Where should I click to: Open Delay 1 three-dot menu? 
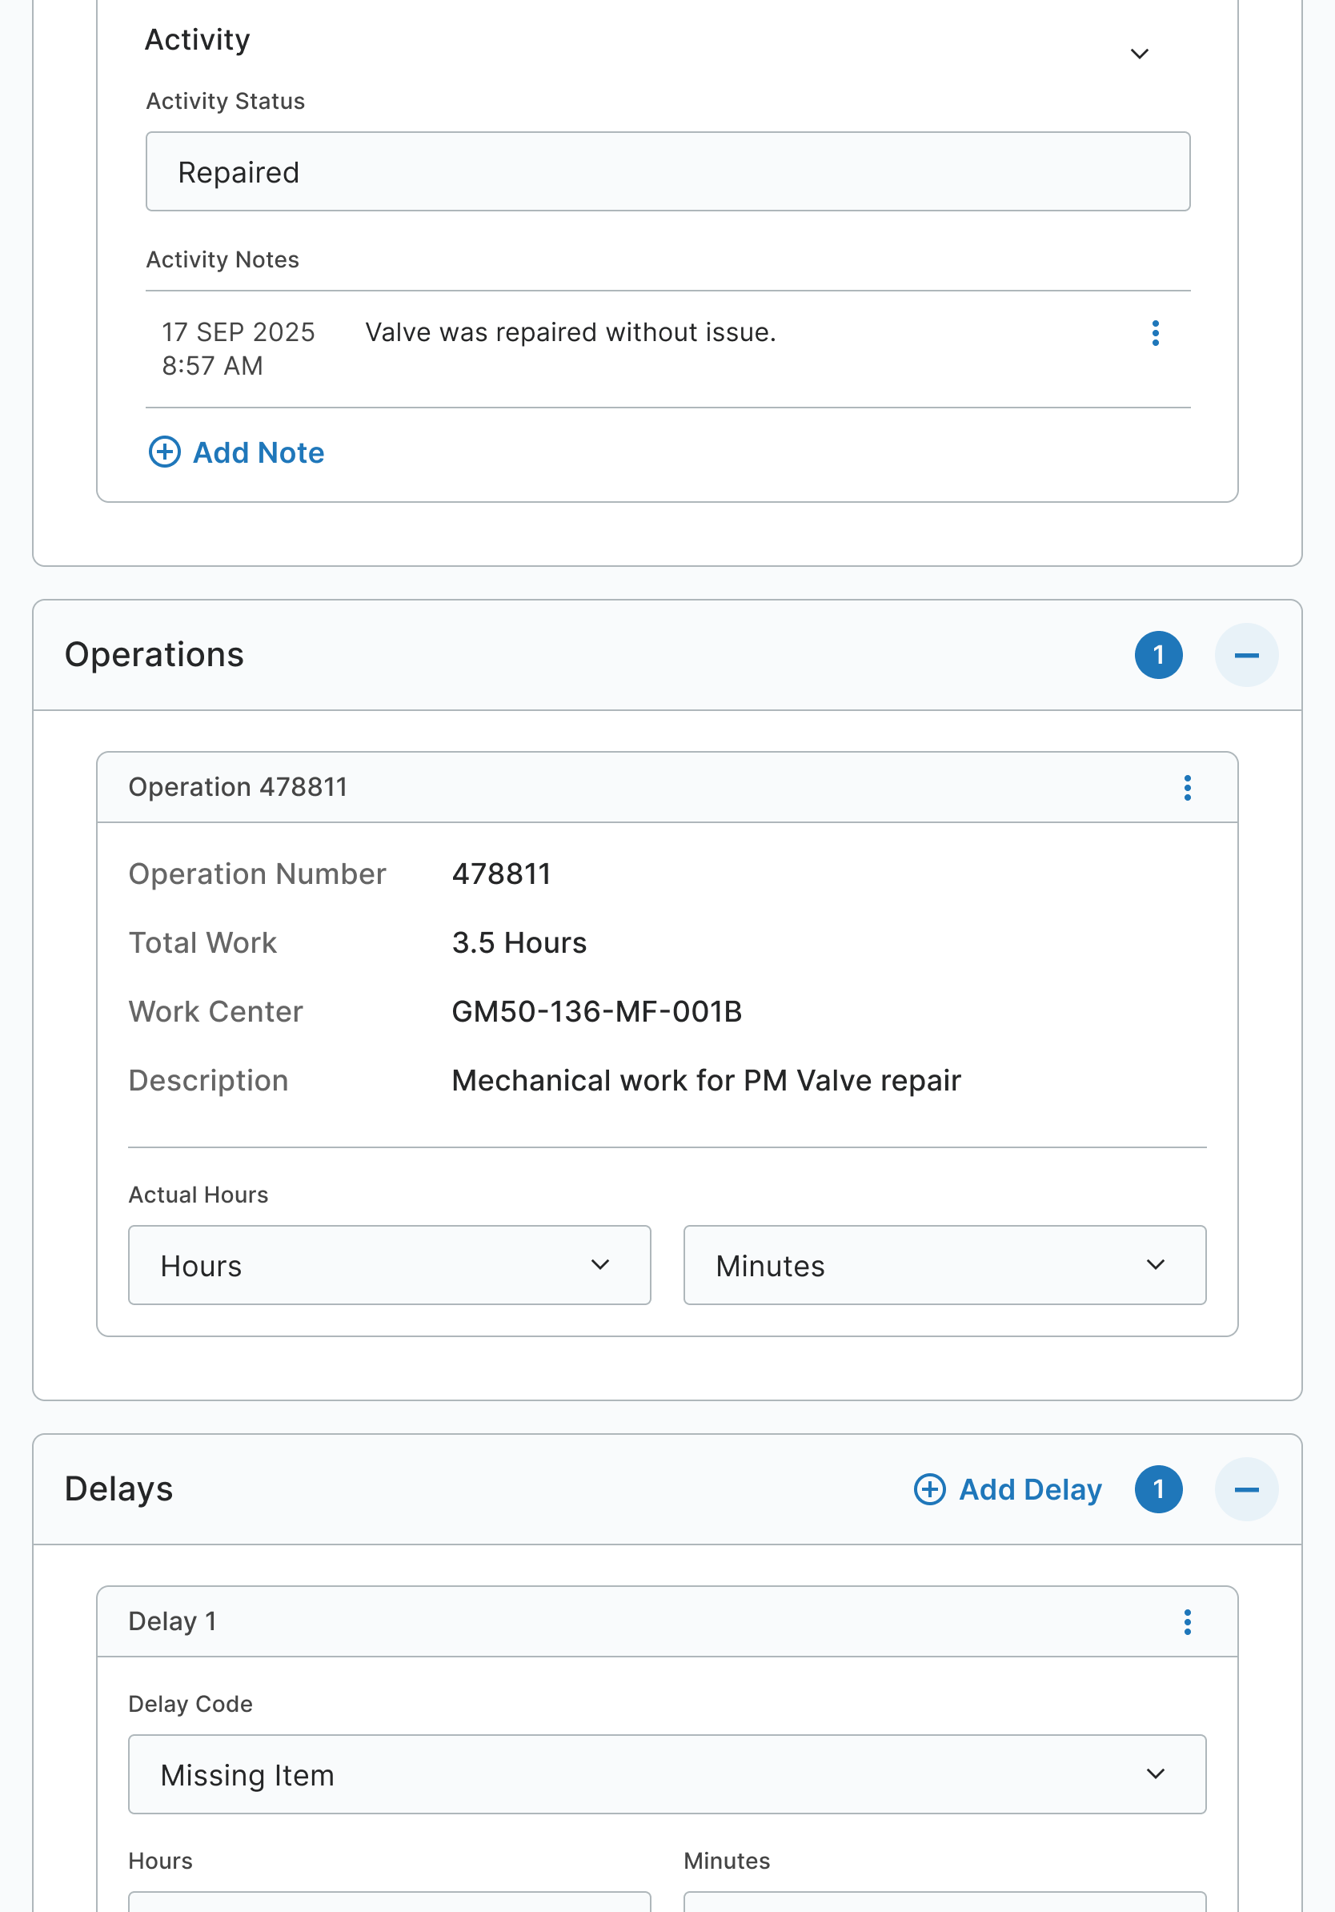[x=1187, y=1621]
